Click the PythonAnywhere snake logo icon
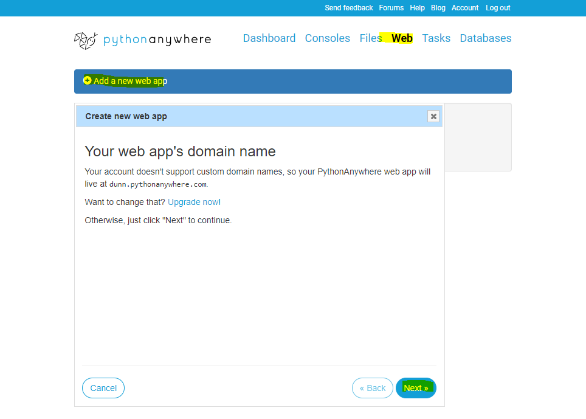This screenshot has width=586, height=419. tap(86, 40)
